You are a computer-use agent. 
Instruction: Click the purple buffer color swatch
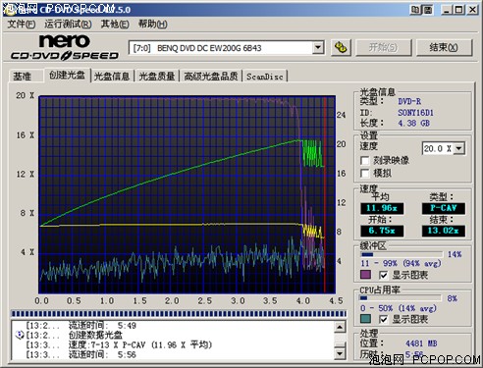tap(365, 275)
